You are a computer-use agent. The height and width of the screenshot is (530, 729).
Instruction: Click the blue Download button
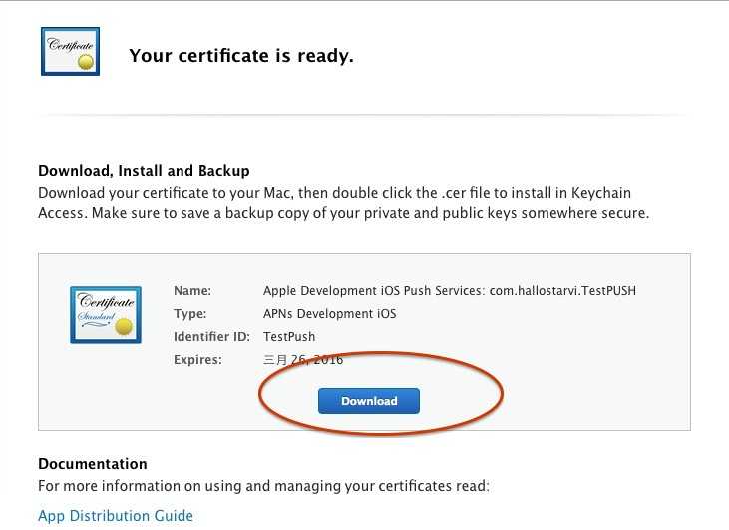tap(369, 401)
